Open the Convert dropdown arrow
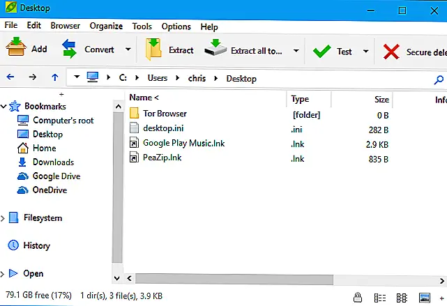The height and width of the screenshot is (306, 447). click(128, 50)
